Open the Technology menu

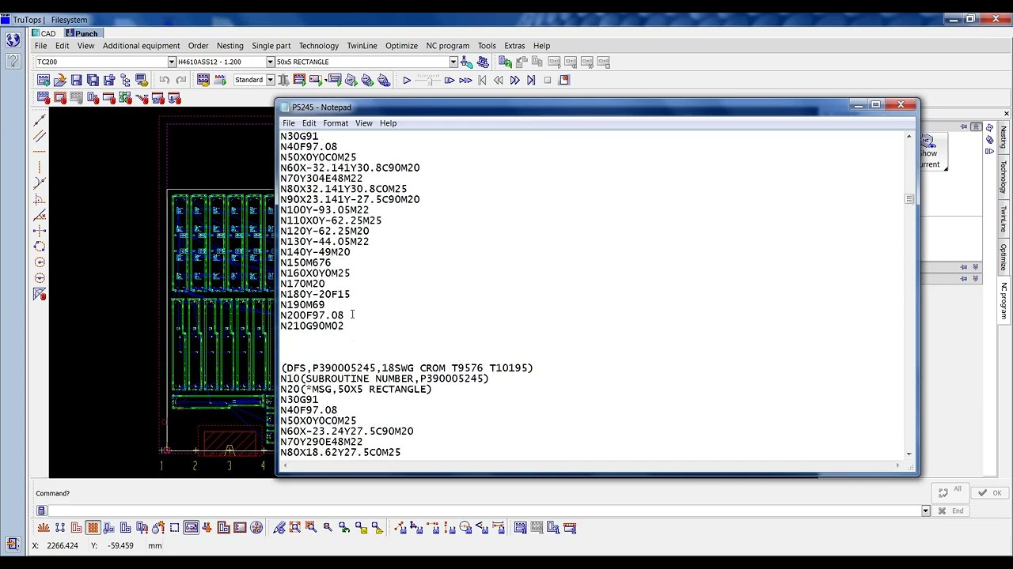(x=318, y=46)
